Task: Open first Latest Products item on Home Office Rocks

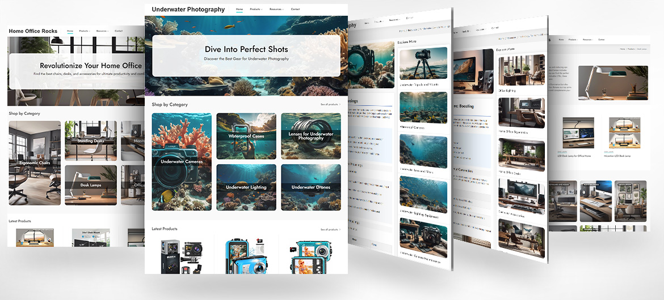Action: tap(35, 238)
